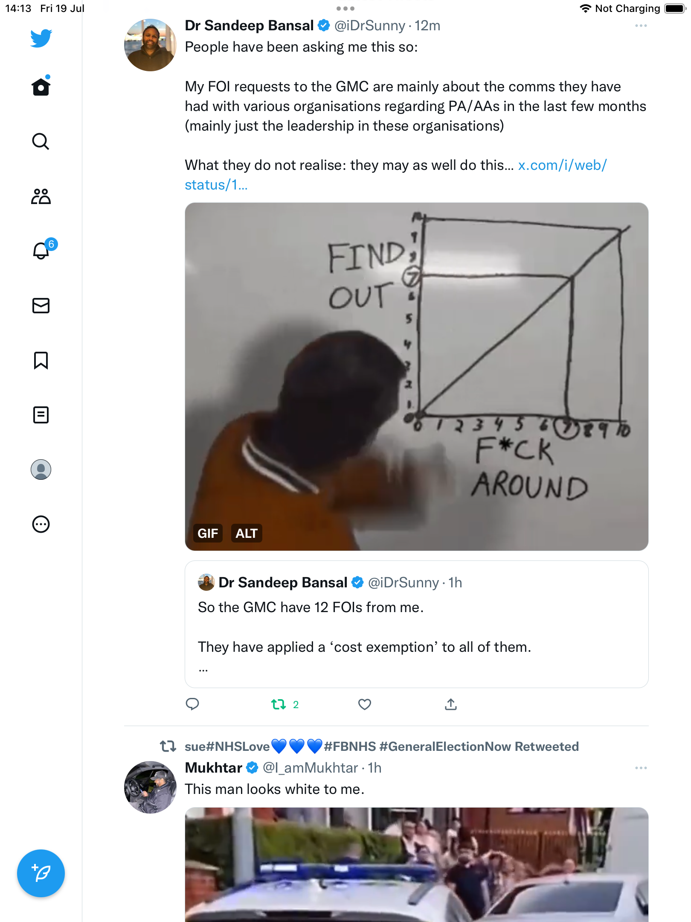691x922 pixels.
Task: Open Lists in the sidebar
Action: (41, 415)
